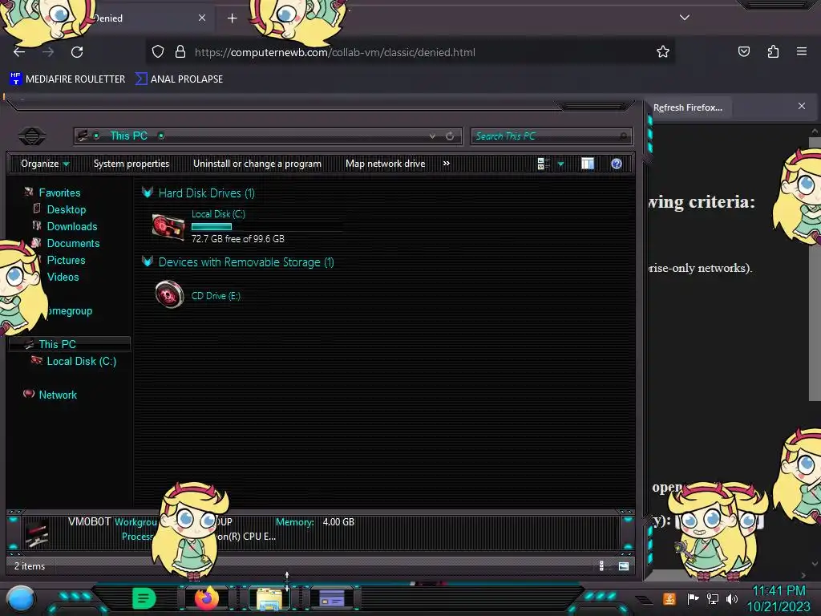Open view options dropdown arrow
The width and height of the screenshot is (821, 616).
(560, 164)
